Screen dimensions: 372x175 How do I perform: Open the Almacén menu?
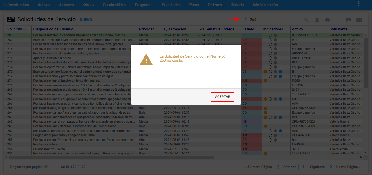pos(66,5)
